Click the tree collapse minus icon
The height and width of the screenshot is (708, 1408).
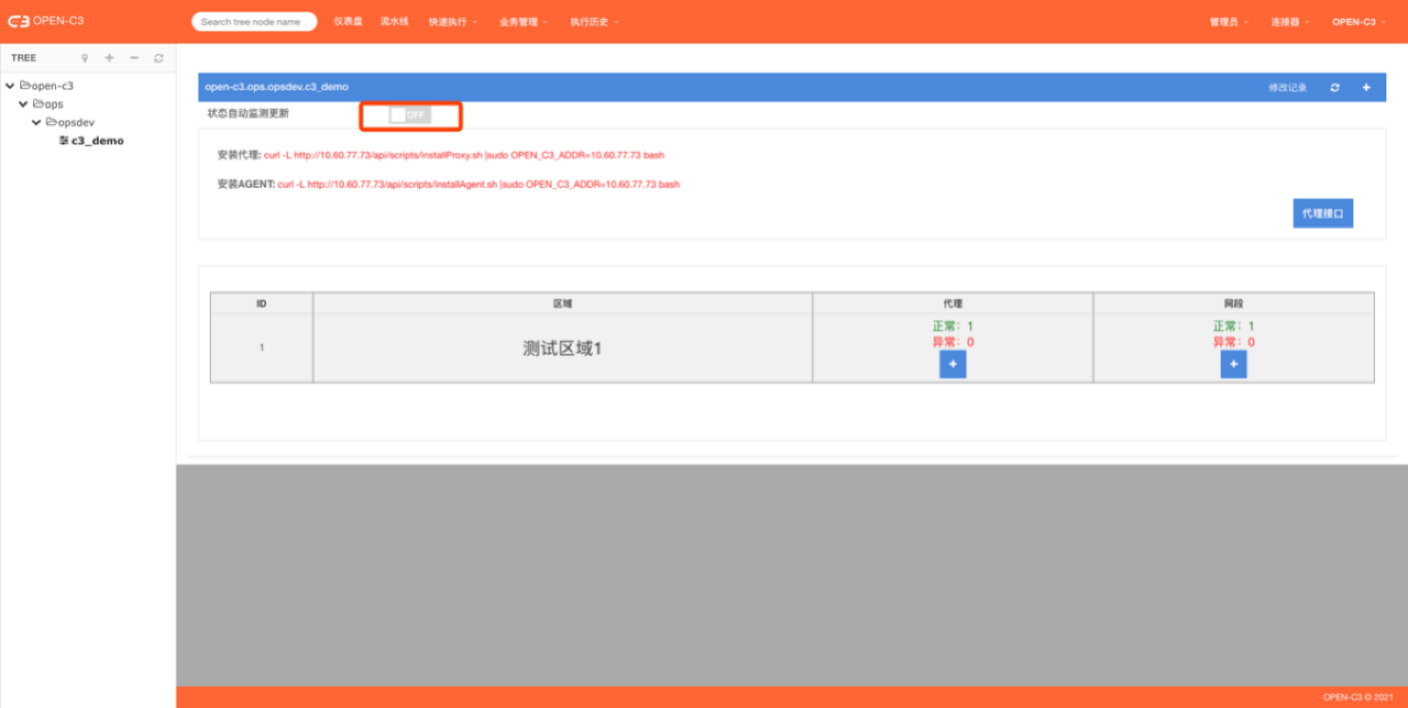[134, 58]
